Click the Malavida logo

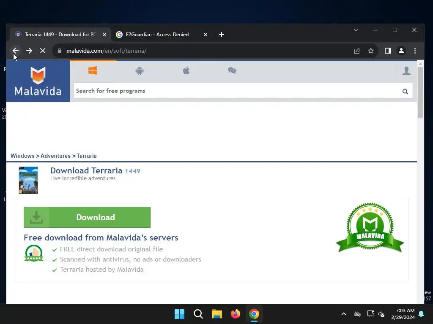pyautogui.click(x=38, y=81)
